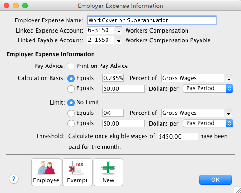Open Linked Expense Account list icon
The image size is (241, 193).
(119, 30)
